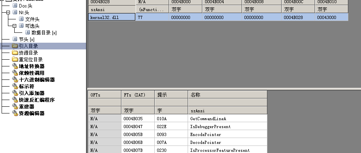Open the 快速反汇编程序 label
Image resolution: width=361 pixels, height=153 pixels.
tap(36, 100)
